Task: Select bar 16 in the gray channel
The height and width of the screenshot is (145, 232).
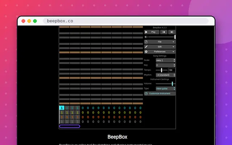Action: pos(140,122)
